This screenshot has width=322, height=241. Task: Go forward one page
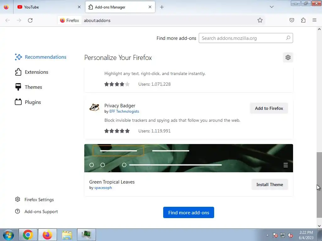(x=19, y=20)
